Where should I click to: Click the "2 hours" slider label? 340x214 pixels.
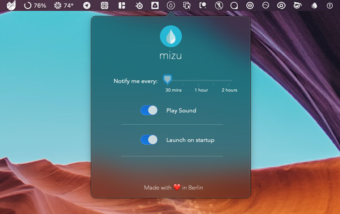[230, 90]
